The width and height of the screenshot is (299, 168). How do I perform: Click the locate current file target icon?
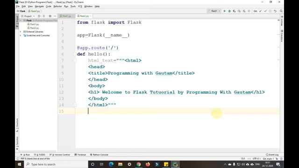coord(39,16)
